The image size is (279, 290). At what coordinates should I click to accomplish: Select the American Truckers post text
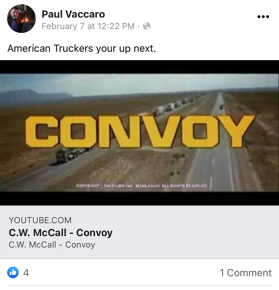pos(82,49)
